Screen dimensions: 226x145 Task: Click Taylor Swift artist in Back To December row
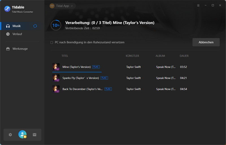[133, 89]
